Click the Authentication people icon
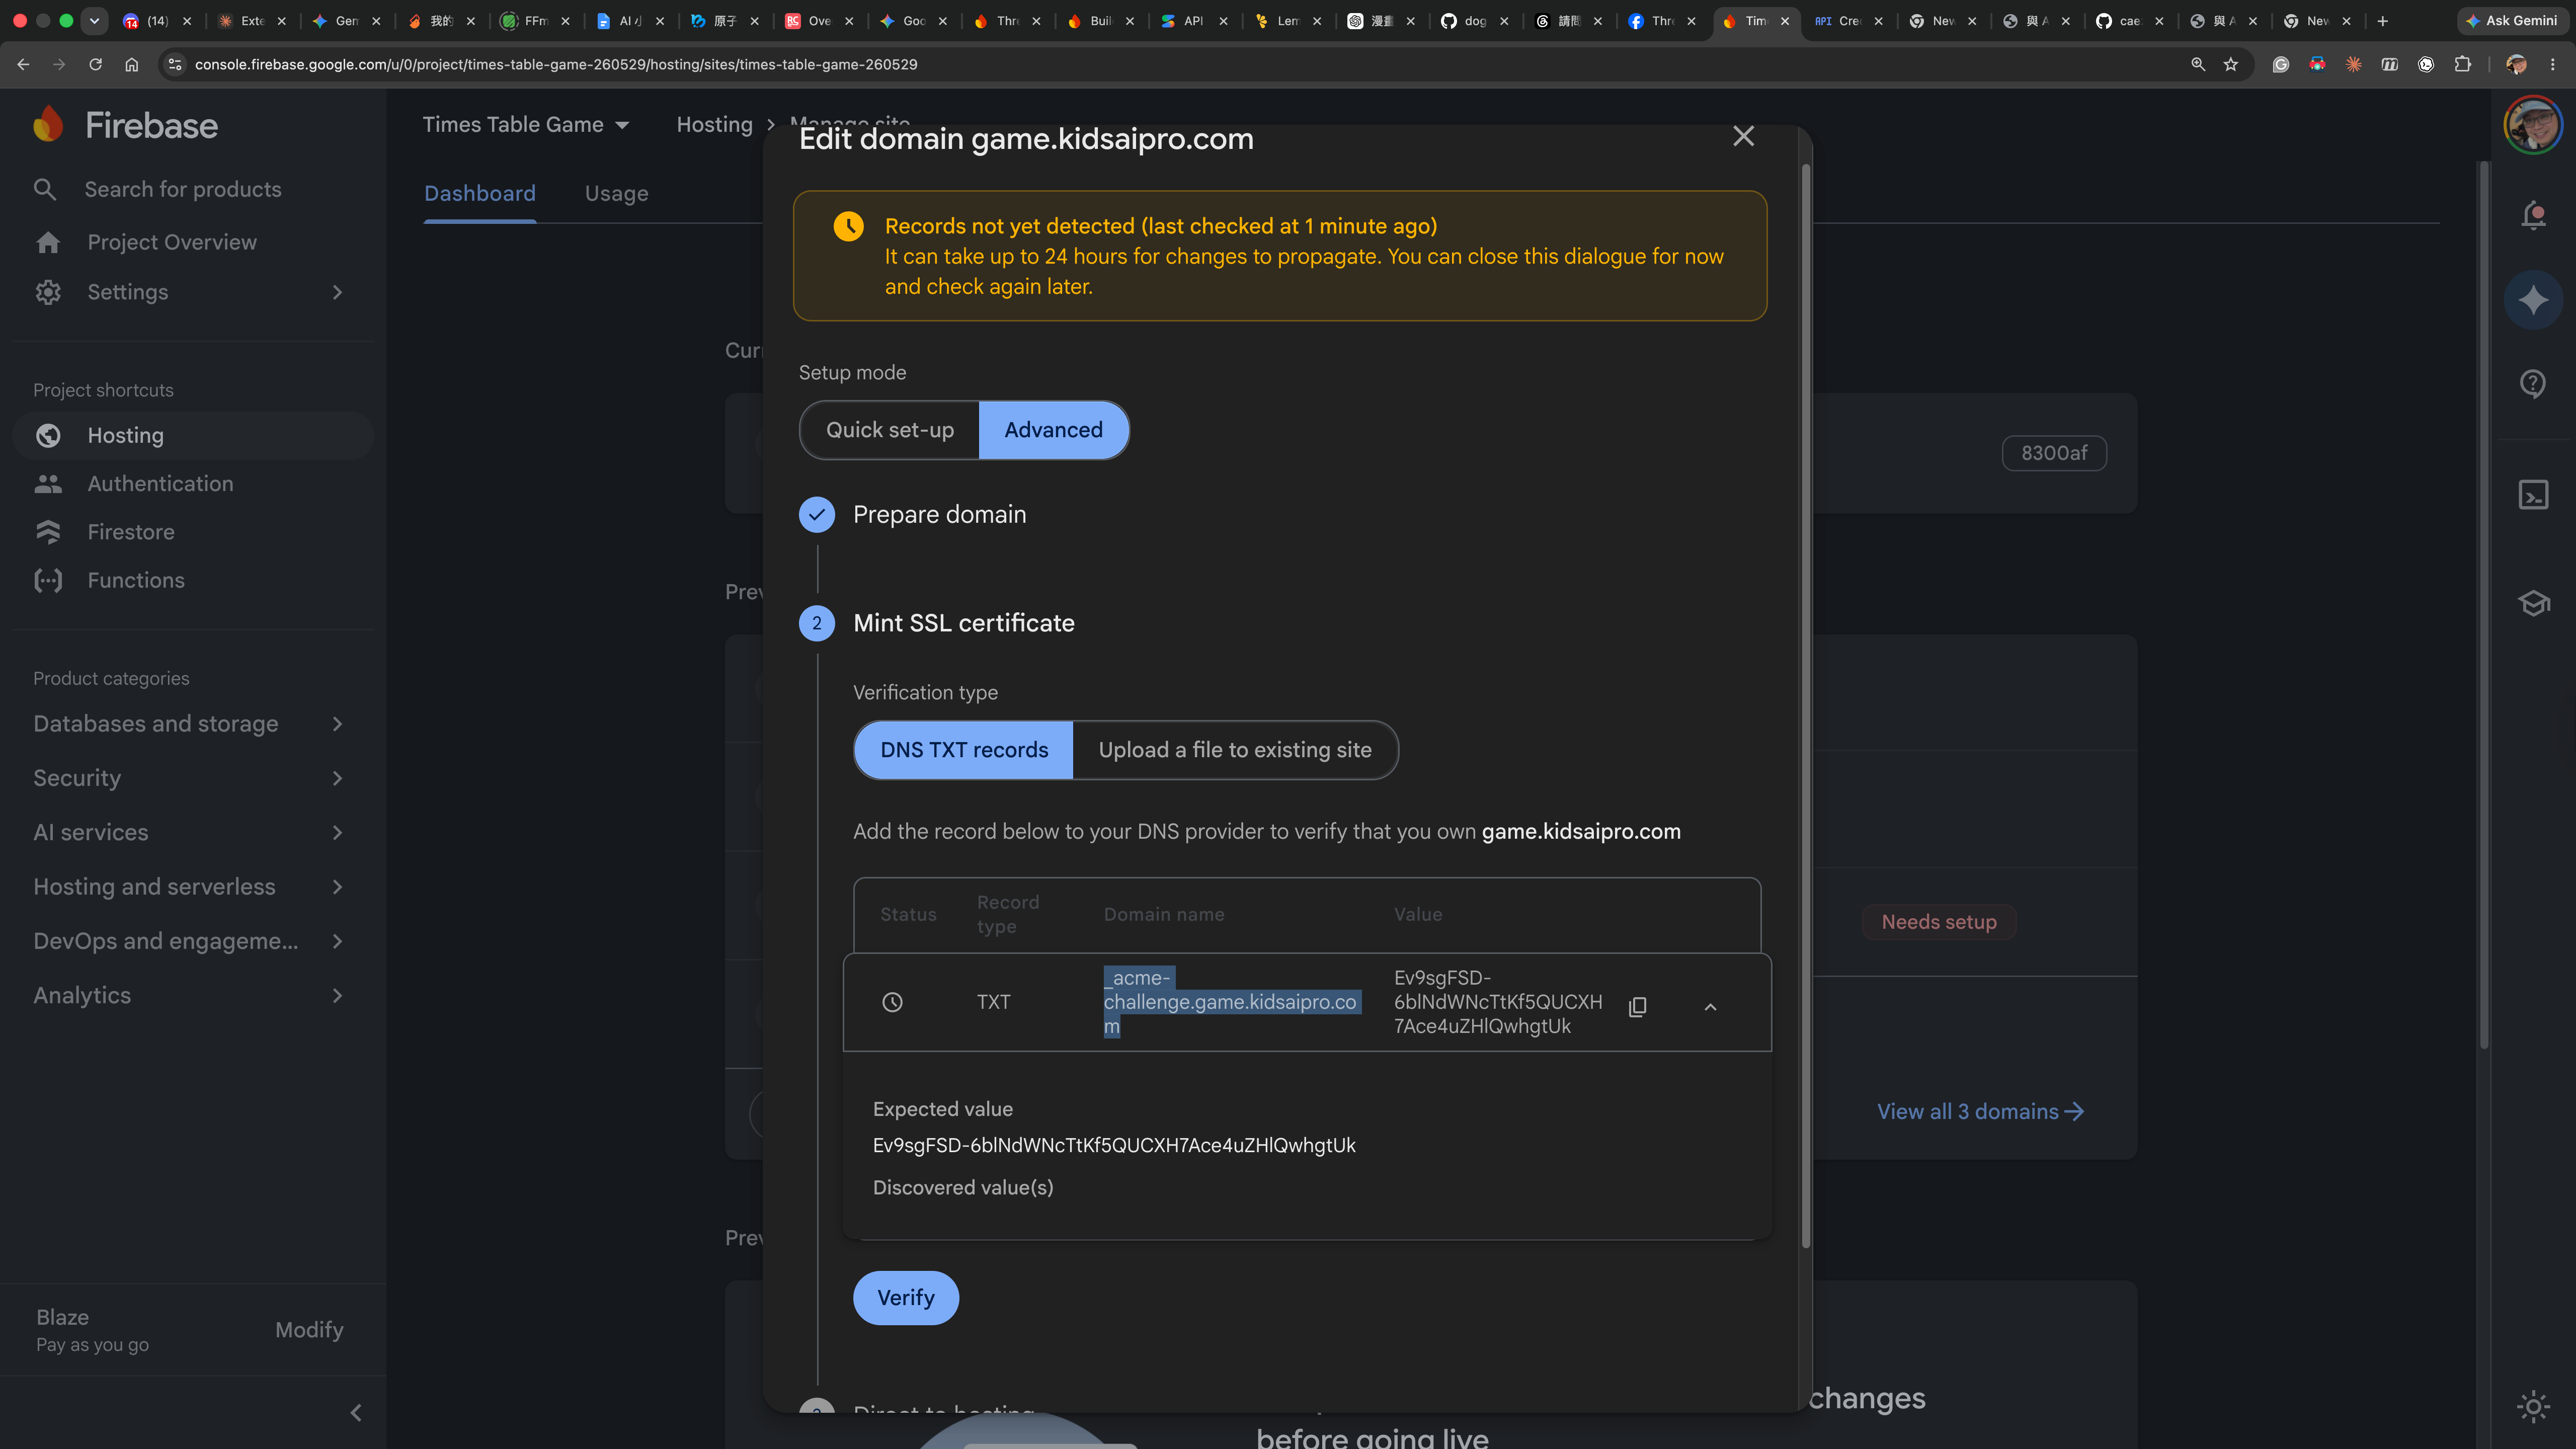 [x=48, y=484]
